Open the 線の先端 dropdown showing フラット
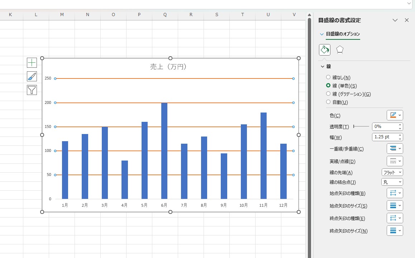This screenshot has width=415, height=258. 392,172
